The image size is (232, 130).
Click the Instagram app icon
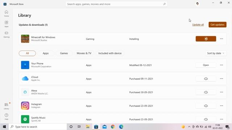point(25,106)
